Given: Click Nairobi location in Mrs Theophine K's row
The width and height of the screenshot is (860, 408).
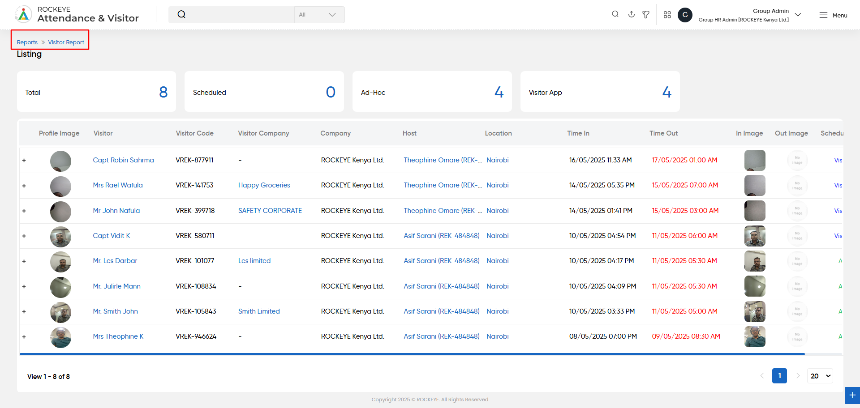Looking at the screenshot, I should (498, 336).
